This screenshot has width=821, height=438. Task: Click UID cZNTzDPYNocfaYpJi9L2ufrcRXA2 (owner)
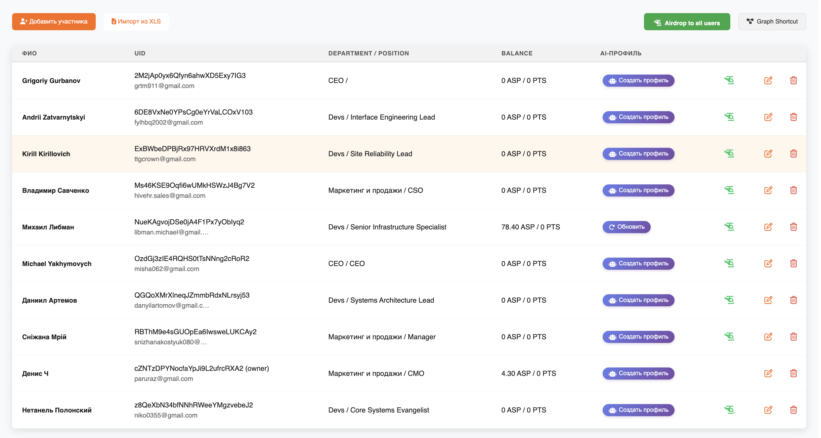202,368
